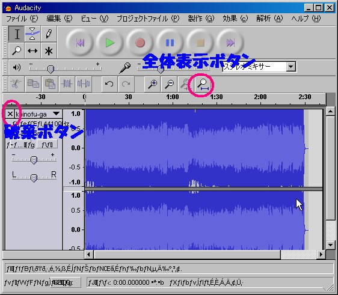Click the cursor position 0:00.000000 status text
The image size is (338, 295).
(x=131, y=282)
